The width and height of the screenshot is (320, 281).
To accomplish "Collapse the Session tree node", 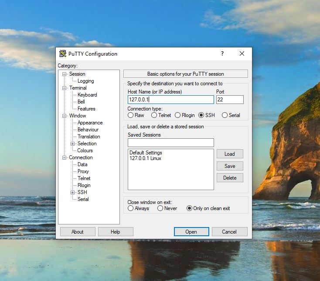I will click(x=65, y=74).
